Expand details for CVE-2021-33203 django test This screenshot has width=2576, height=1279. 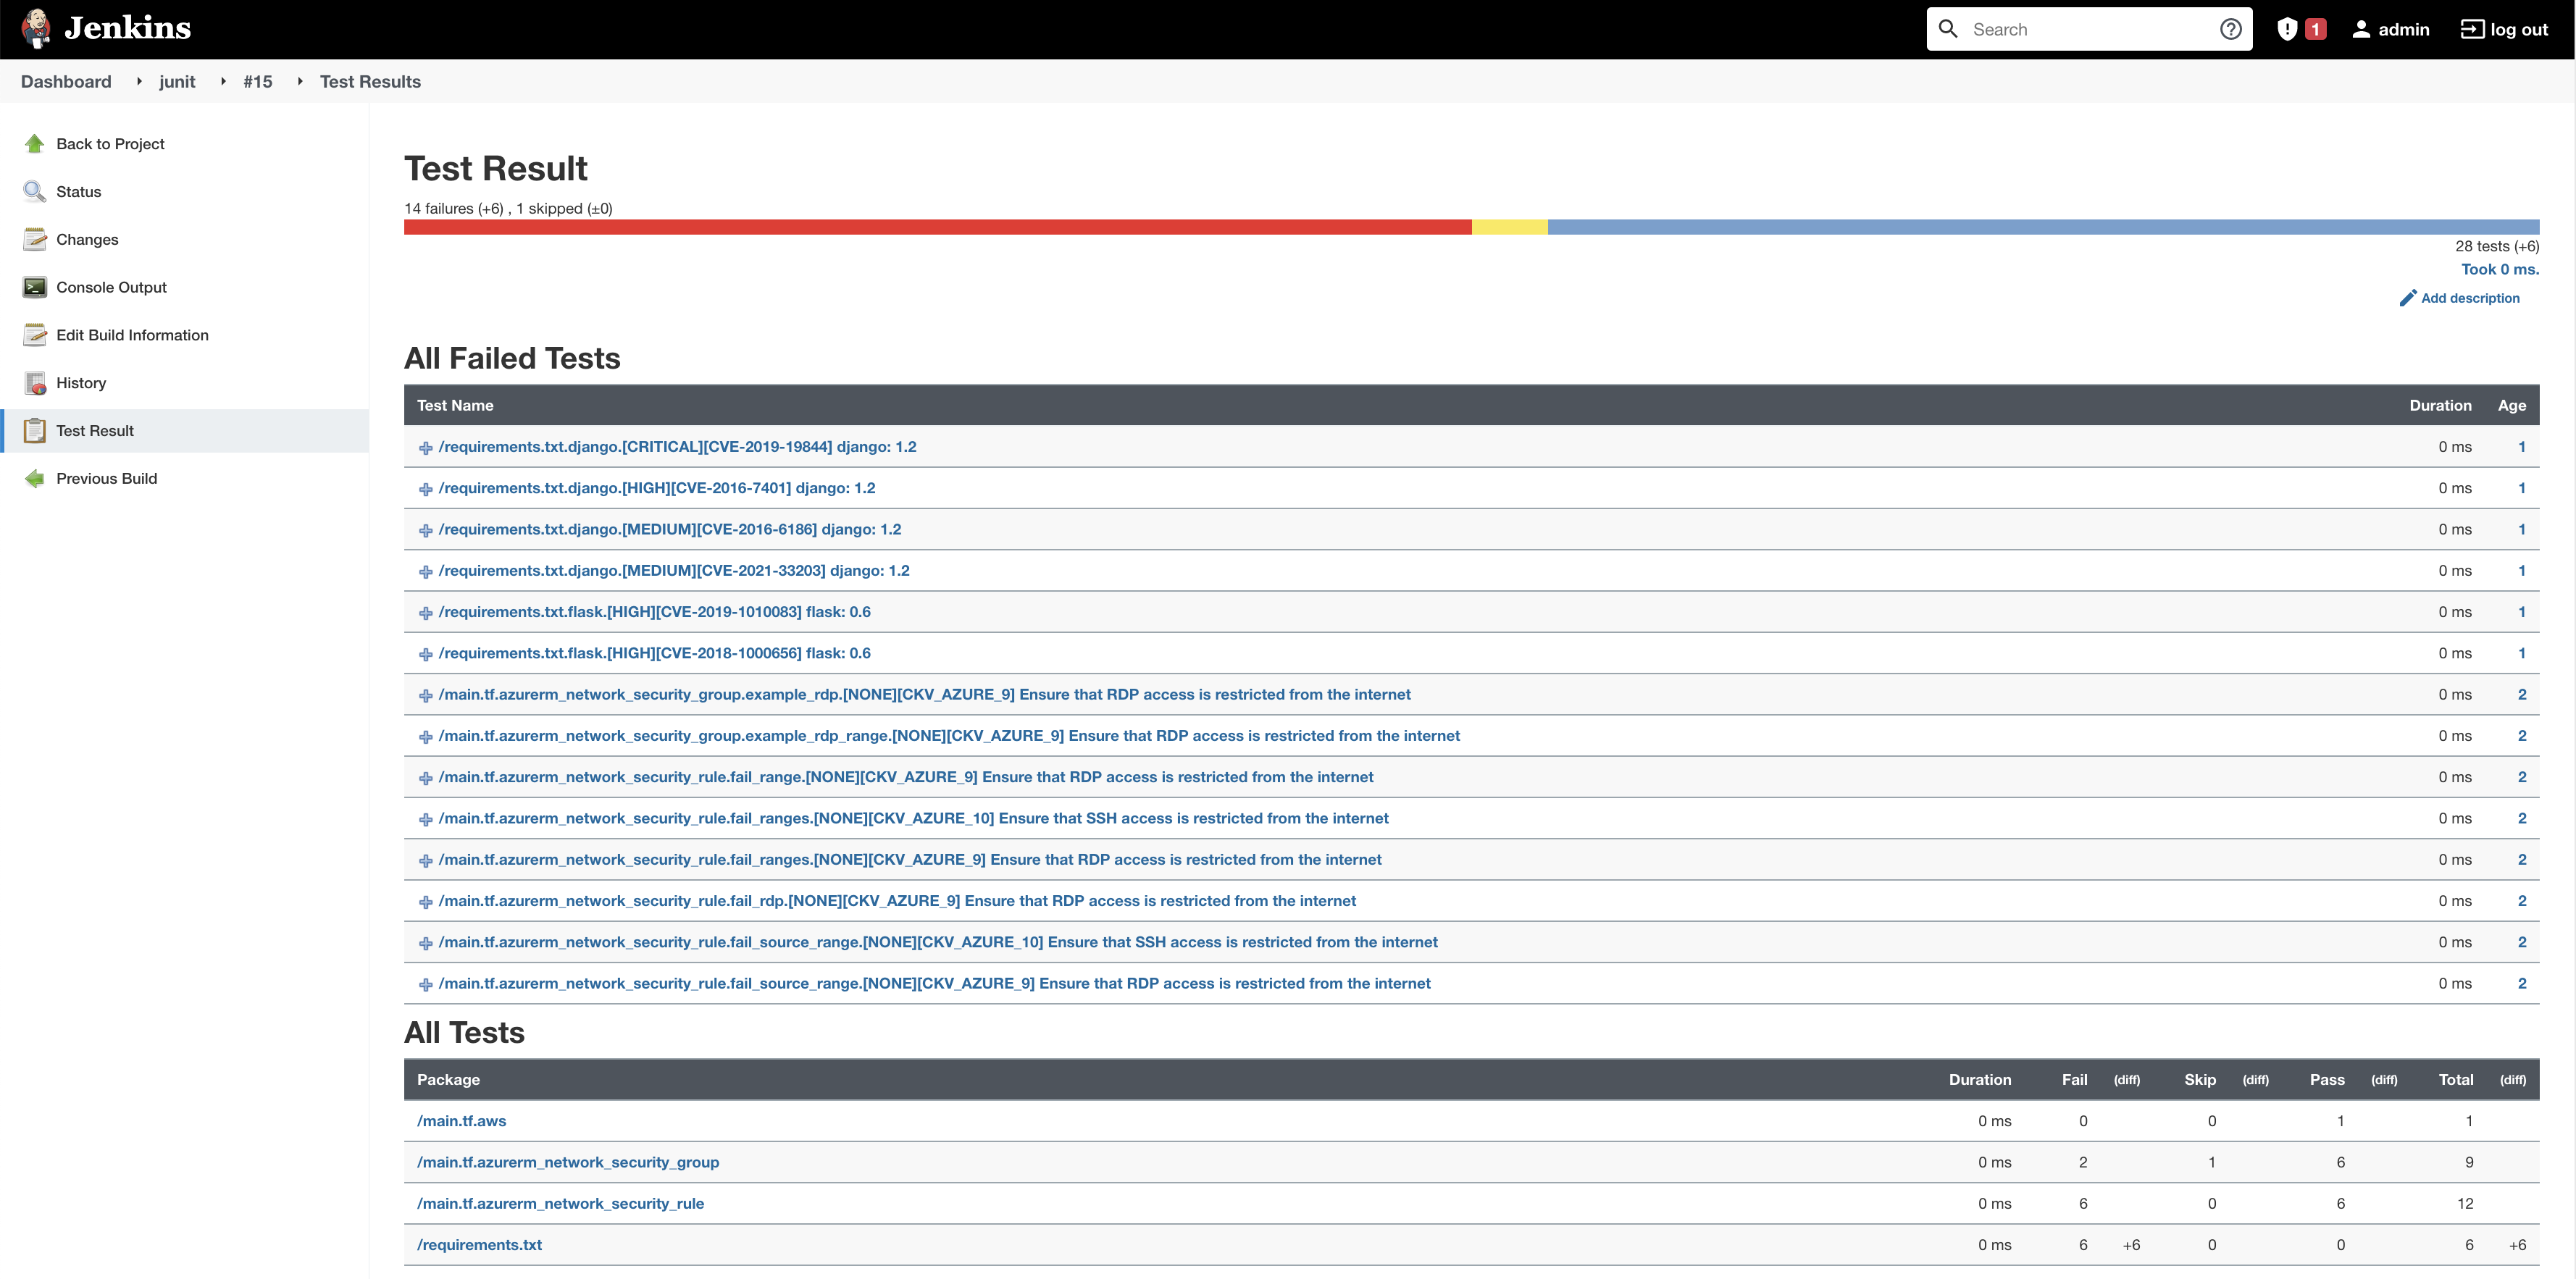tap(425, 572)
